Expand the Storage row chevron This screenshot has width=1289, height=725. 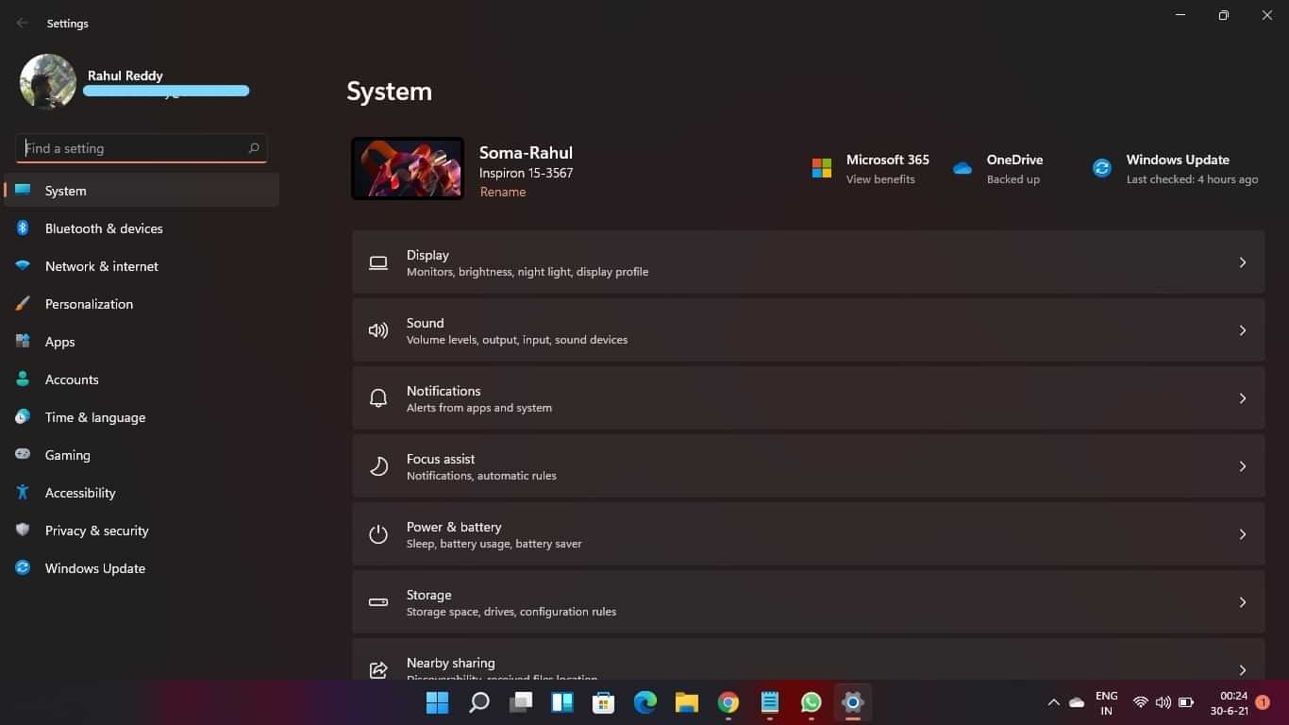coord(1243,602)
